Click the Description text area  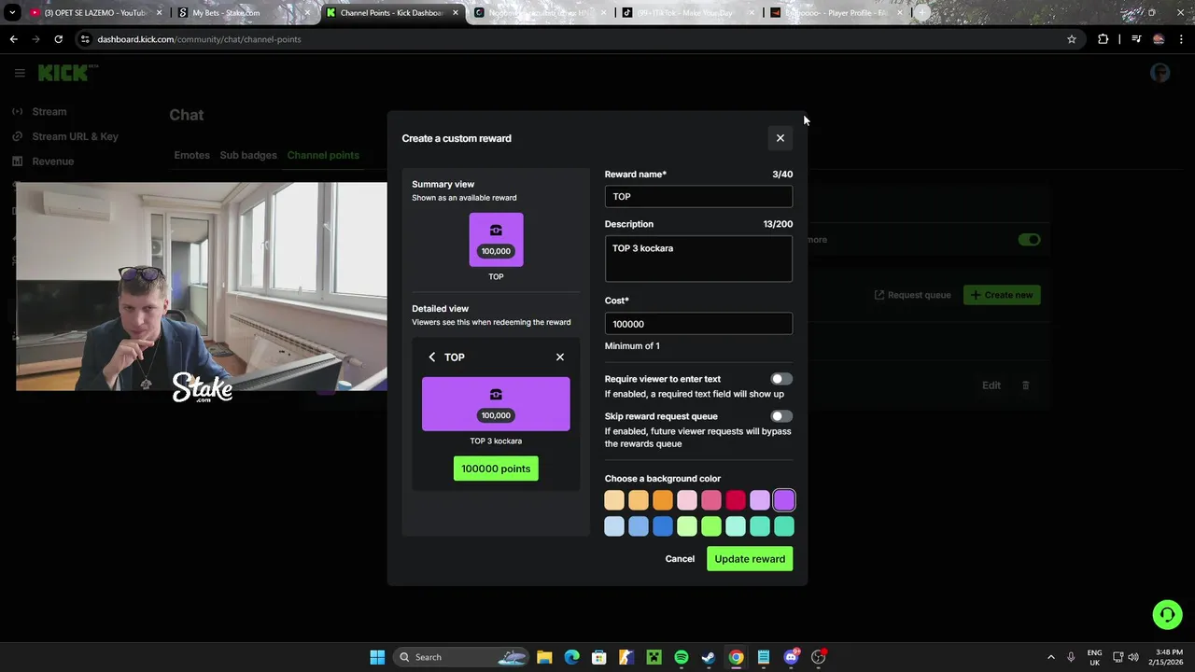(x=698, y=259)
